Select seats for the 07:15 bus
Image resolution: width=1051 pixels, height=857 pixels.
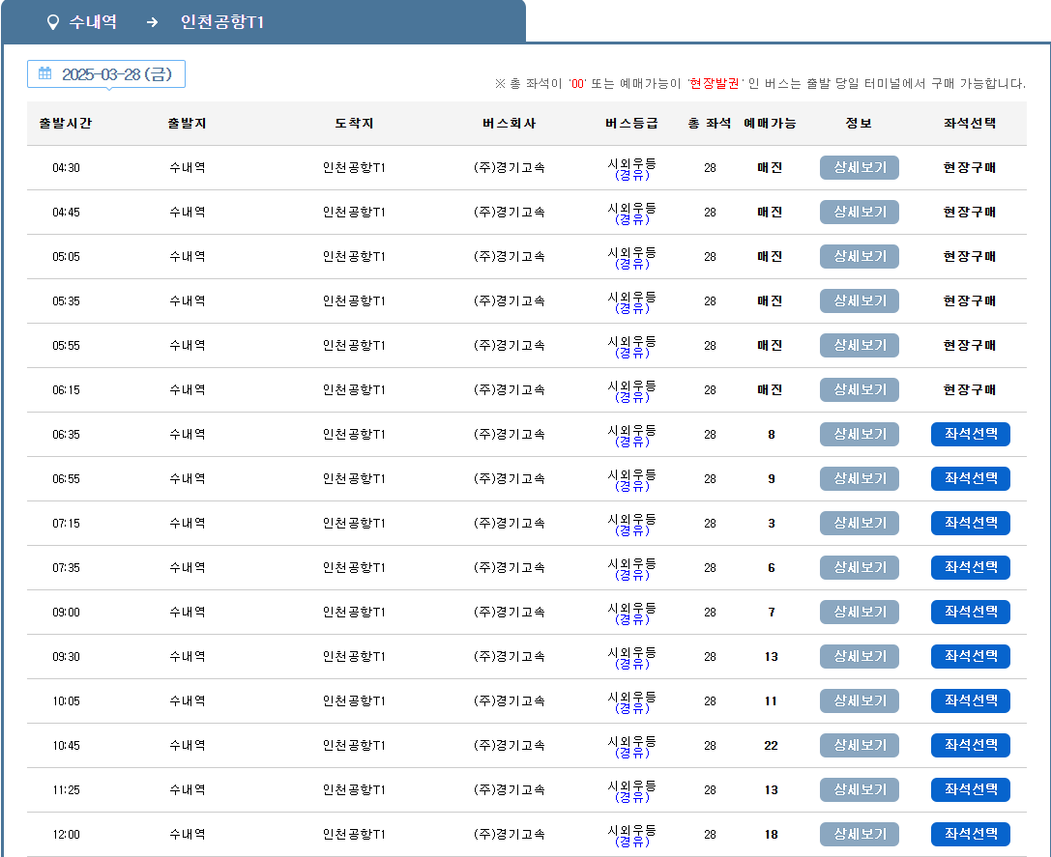(x=970, y=523)
